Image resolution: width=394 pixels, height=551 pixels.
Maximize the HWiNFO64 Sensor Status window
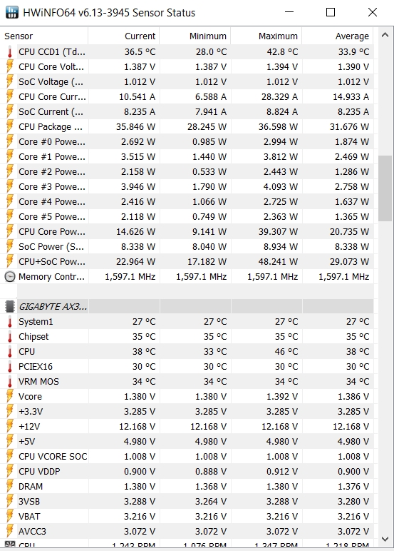pyautogui.click(x=331, y=12)
